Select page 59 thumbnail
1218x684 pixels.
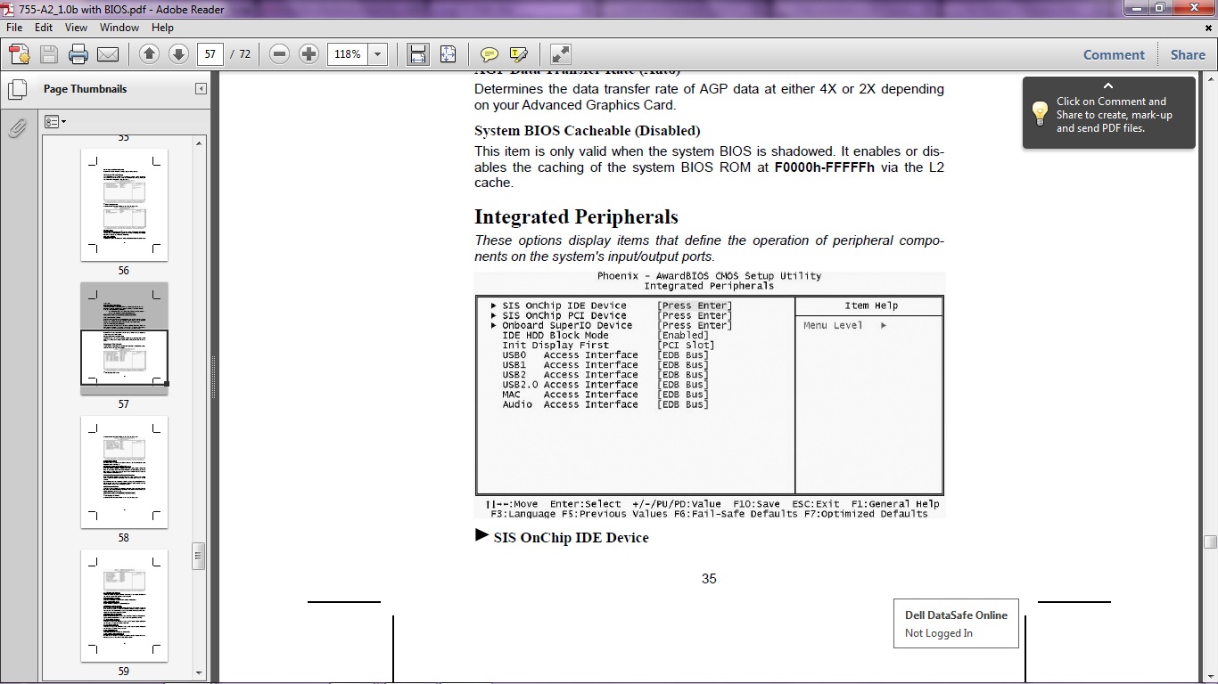[x=124, y=606]
